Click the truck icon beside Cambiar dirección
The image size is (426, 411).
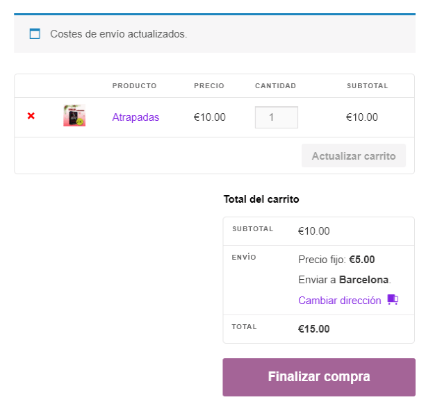pos(393,300)
